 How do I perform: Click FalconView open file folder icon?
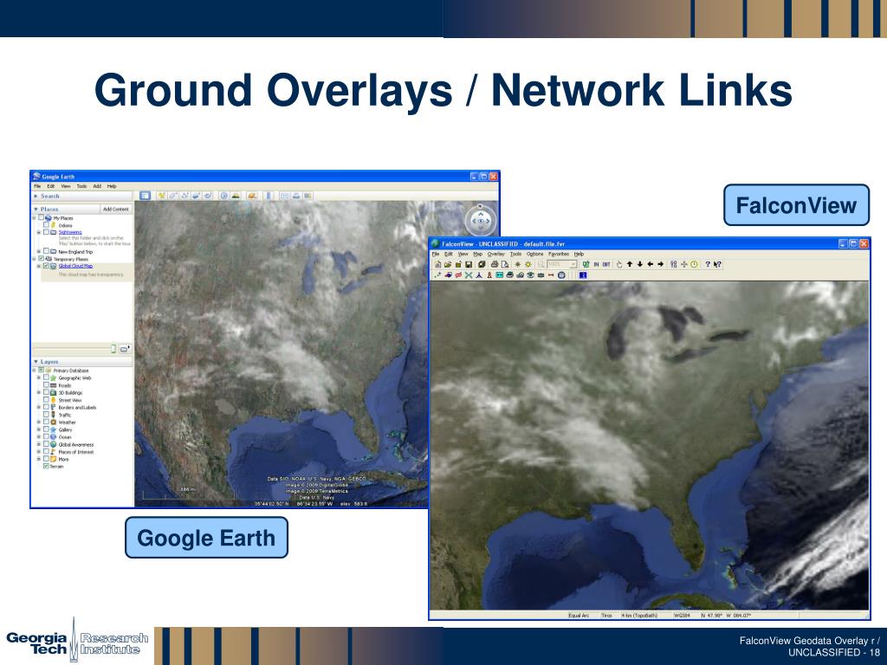[x=448, y=264]
